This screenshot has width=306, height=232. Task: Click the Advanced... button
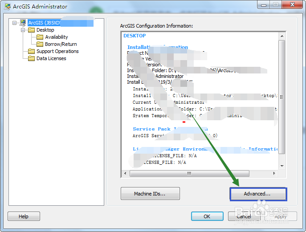[258, 194]
